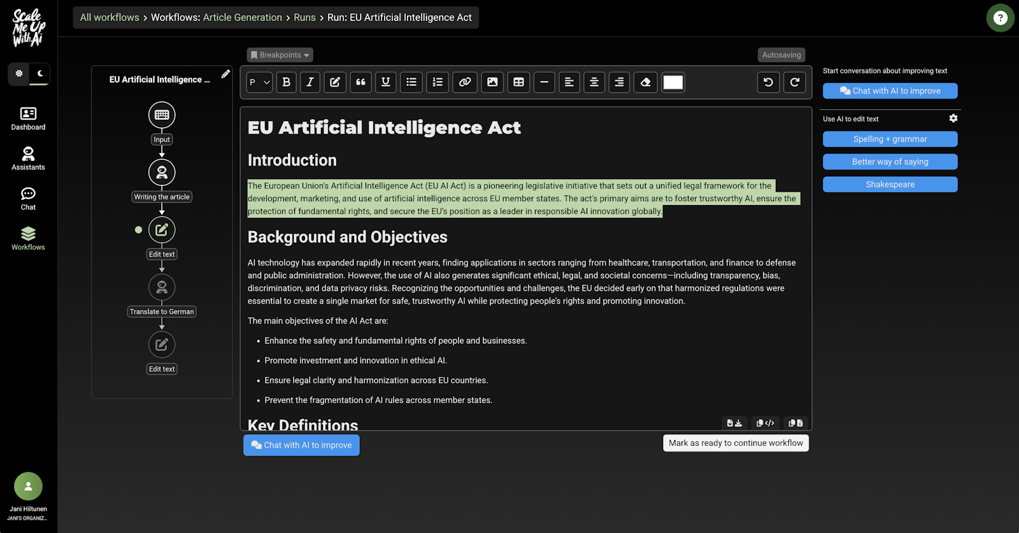Select the Translate to German workflow step
This screenshot has height=533, width=1019.
click(162, 288)
